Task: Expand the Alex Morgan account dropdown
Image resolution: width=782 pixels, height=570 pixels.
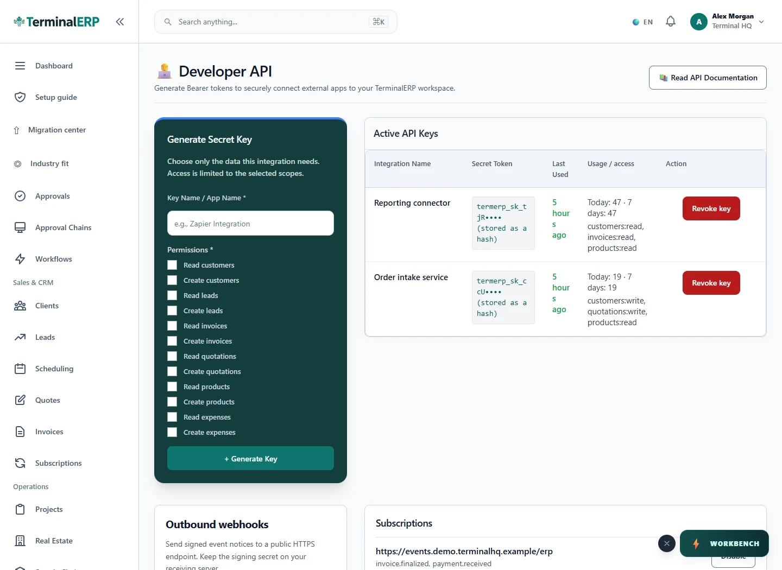Action: click(x=727, y=22)
